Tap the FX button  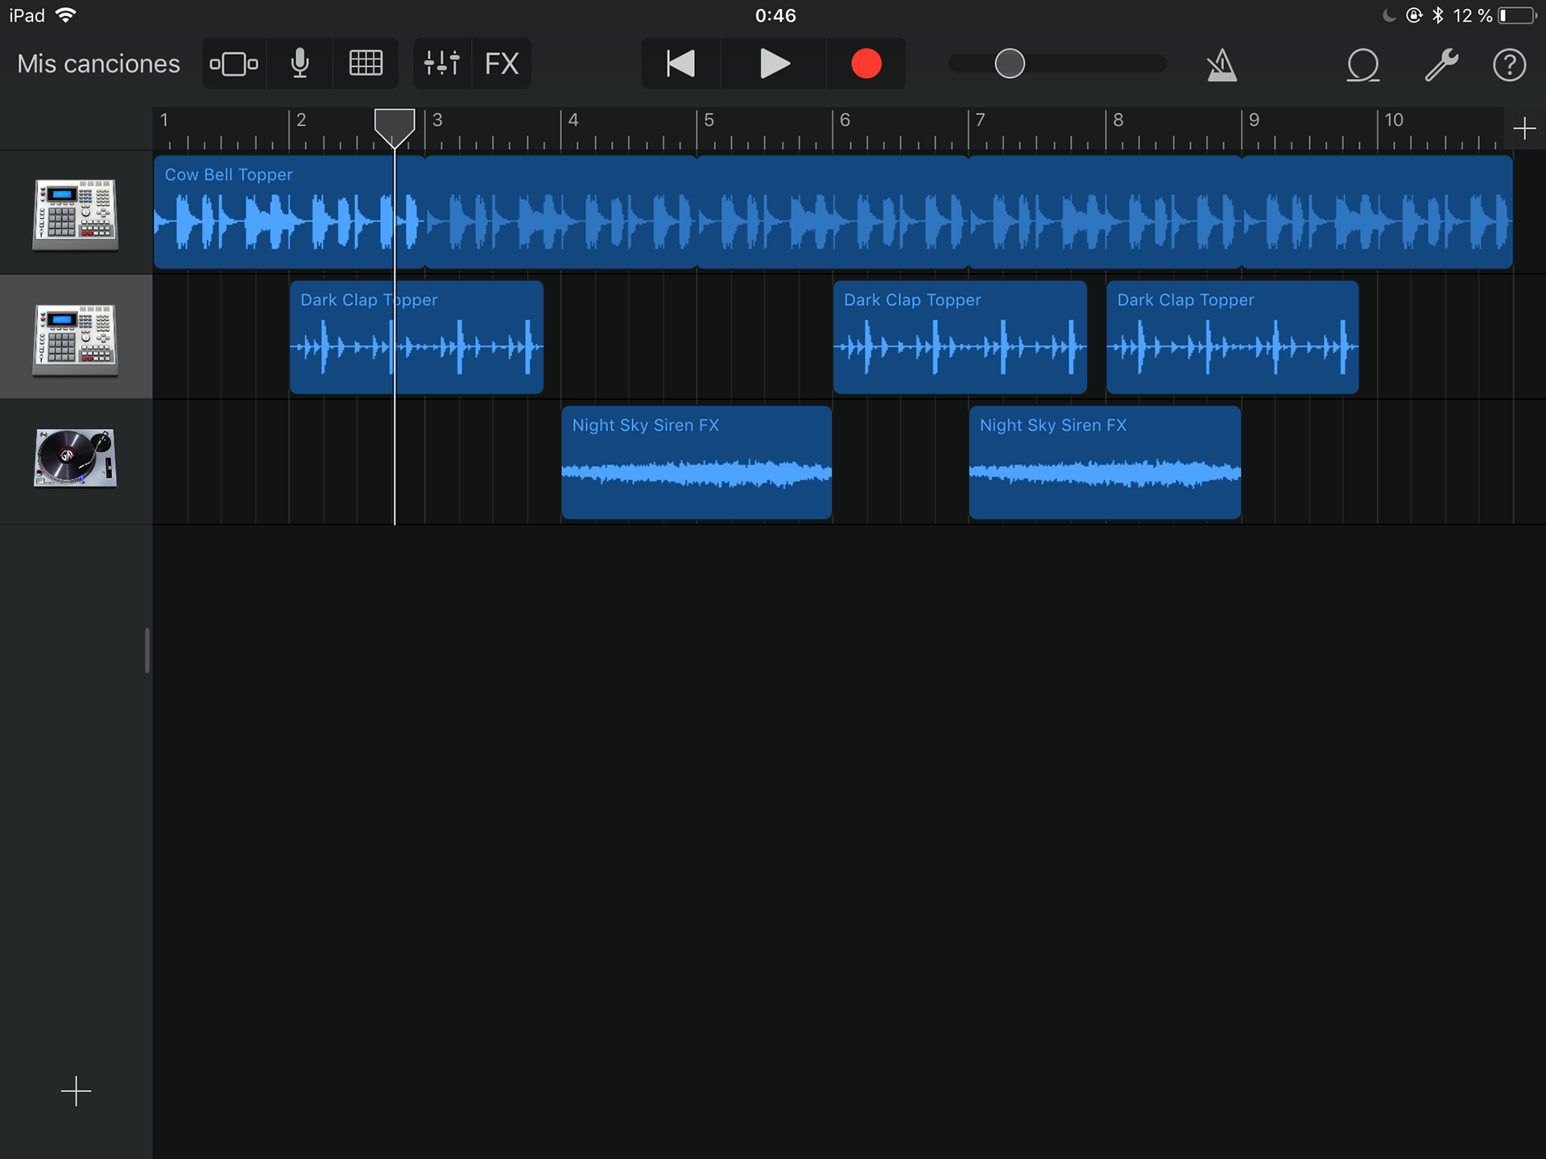(501, 63)
